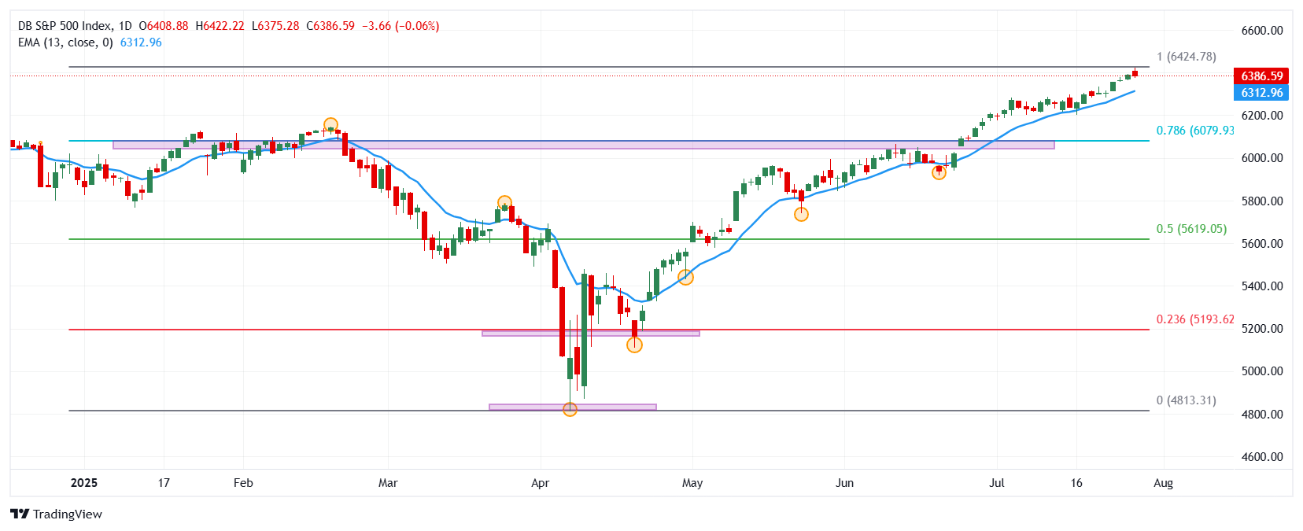
Task: Click the blue 6312.96 EMA price tag
Action: pyautogui.click(x=1262, y=93)
